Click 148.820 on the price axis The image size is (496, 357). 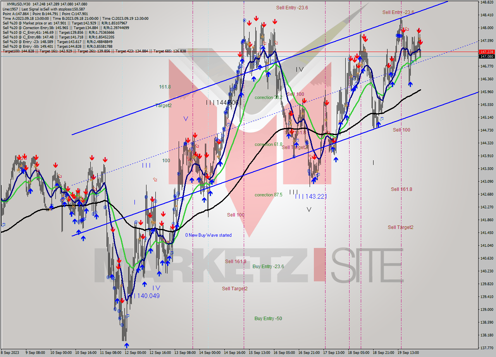tap(486, 2)
